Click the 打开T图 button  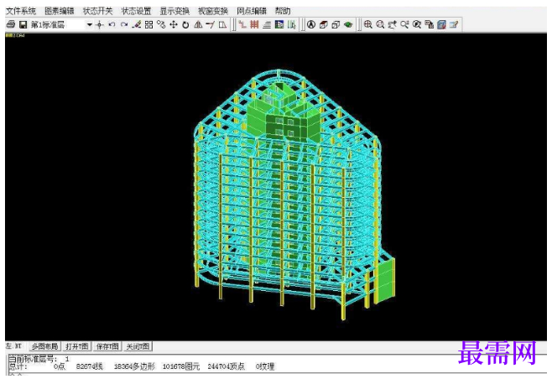[77, 346]
